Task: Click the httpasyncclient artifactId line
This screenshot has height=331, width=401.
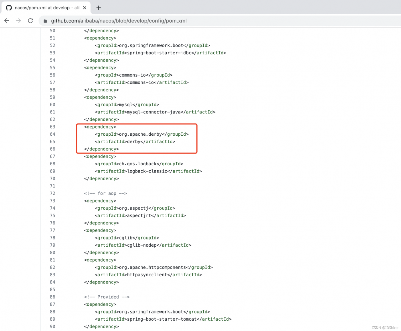Action: (148, 275)
